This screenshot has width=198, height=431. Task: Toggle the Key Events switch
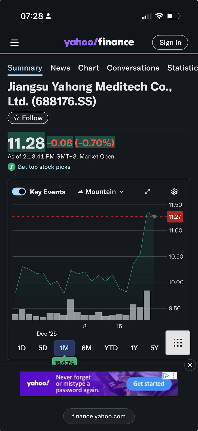[19, 192]
